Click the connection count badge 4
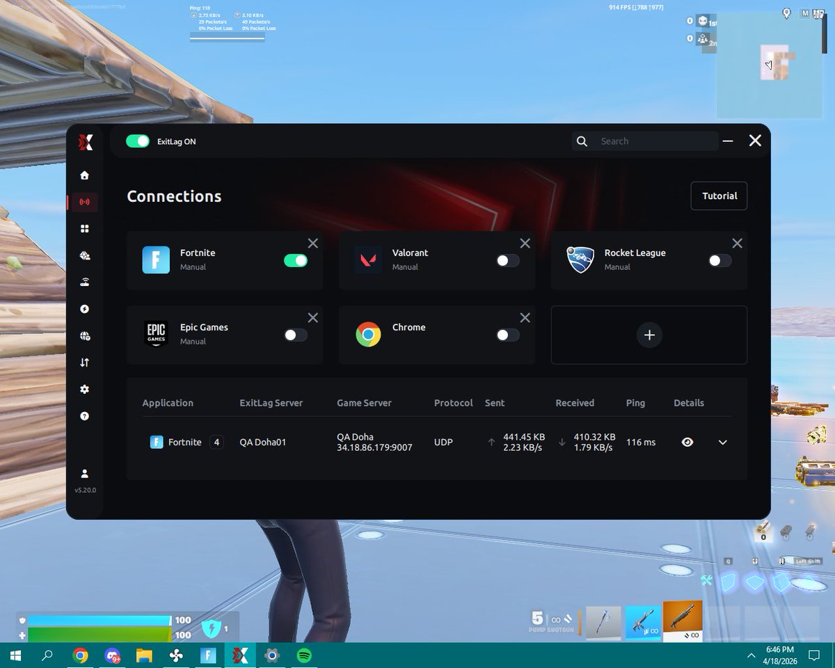The width and height of the screenshot is (835, 668). [x=216, y=442]
